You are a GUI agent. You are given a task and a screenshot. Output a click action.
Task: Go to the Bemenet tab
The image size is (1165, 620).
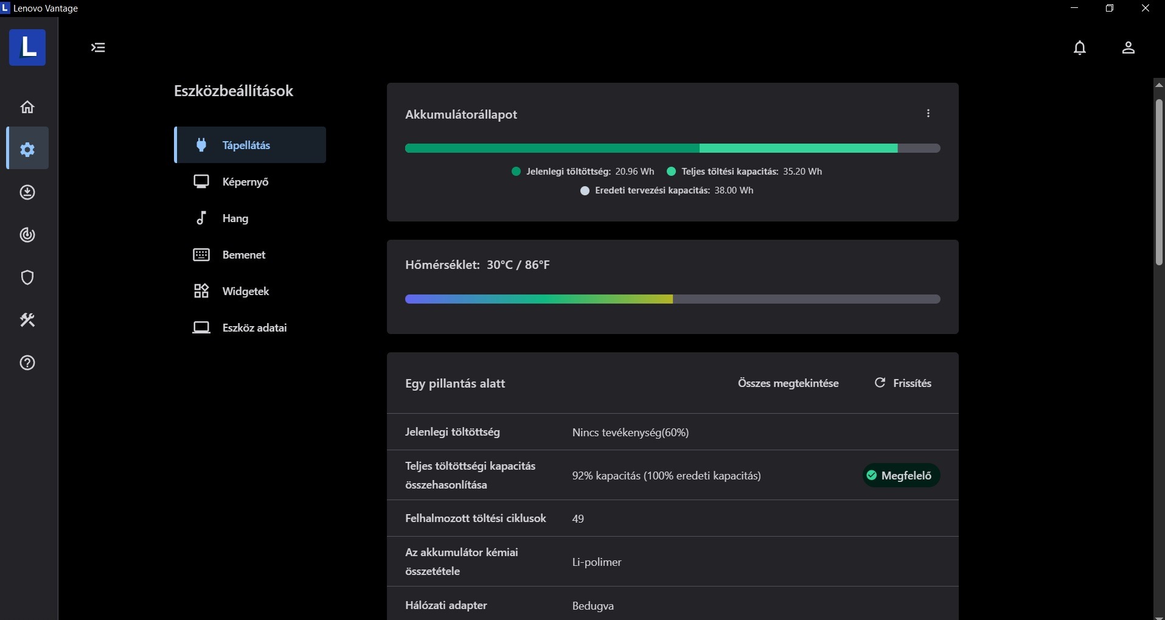243,255
